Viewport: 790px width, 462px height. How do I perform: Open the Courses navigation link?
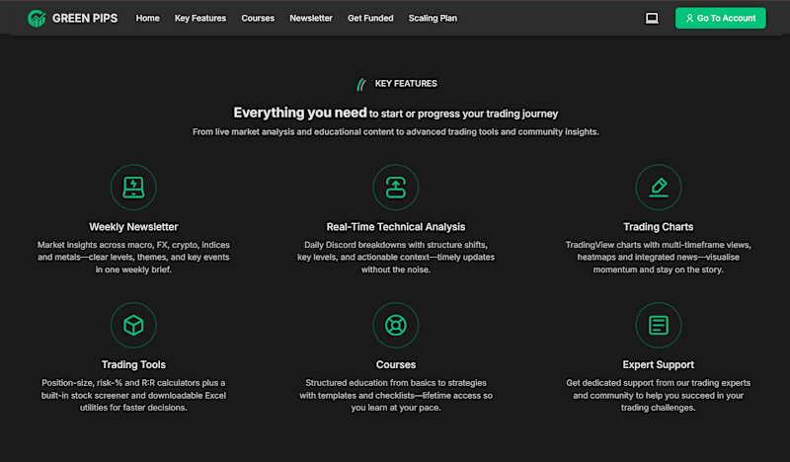pyautogui.click(x=258, y=18)
